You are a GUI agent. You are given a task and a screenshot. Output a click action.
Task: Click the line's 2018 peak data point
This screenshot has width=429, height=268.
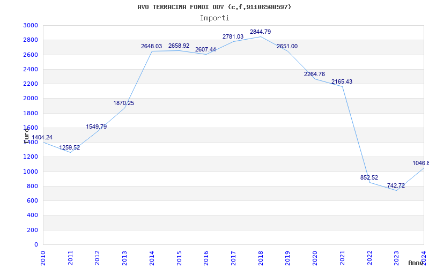coord(261,36)
